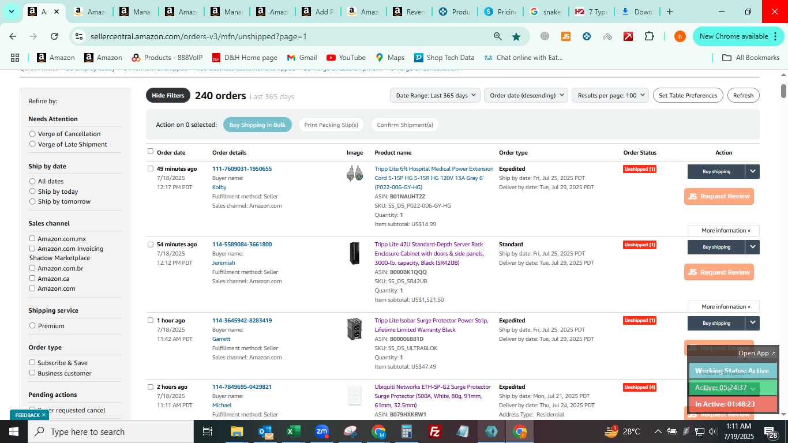The image size is (788, 443).
Task: Expand Buy shipping arrow for Kolby's order
Action: pos(752,171)
